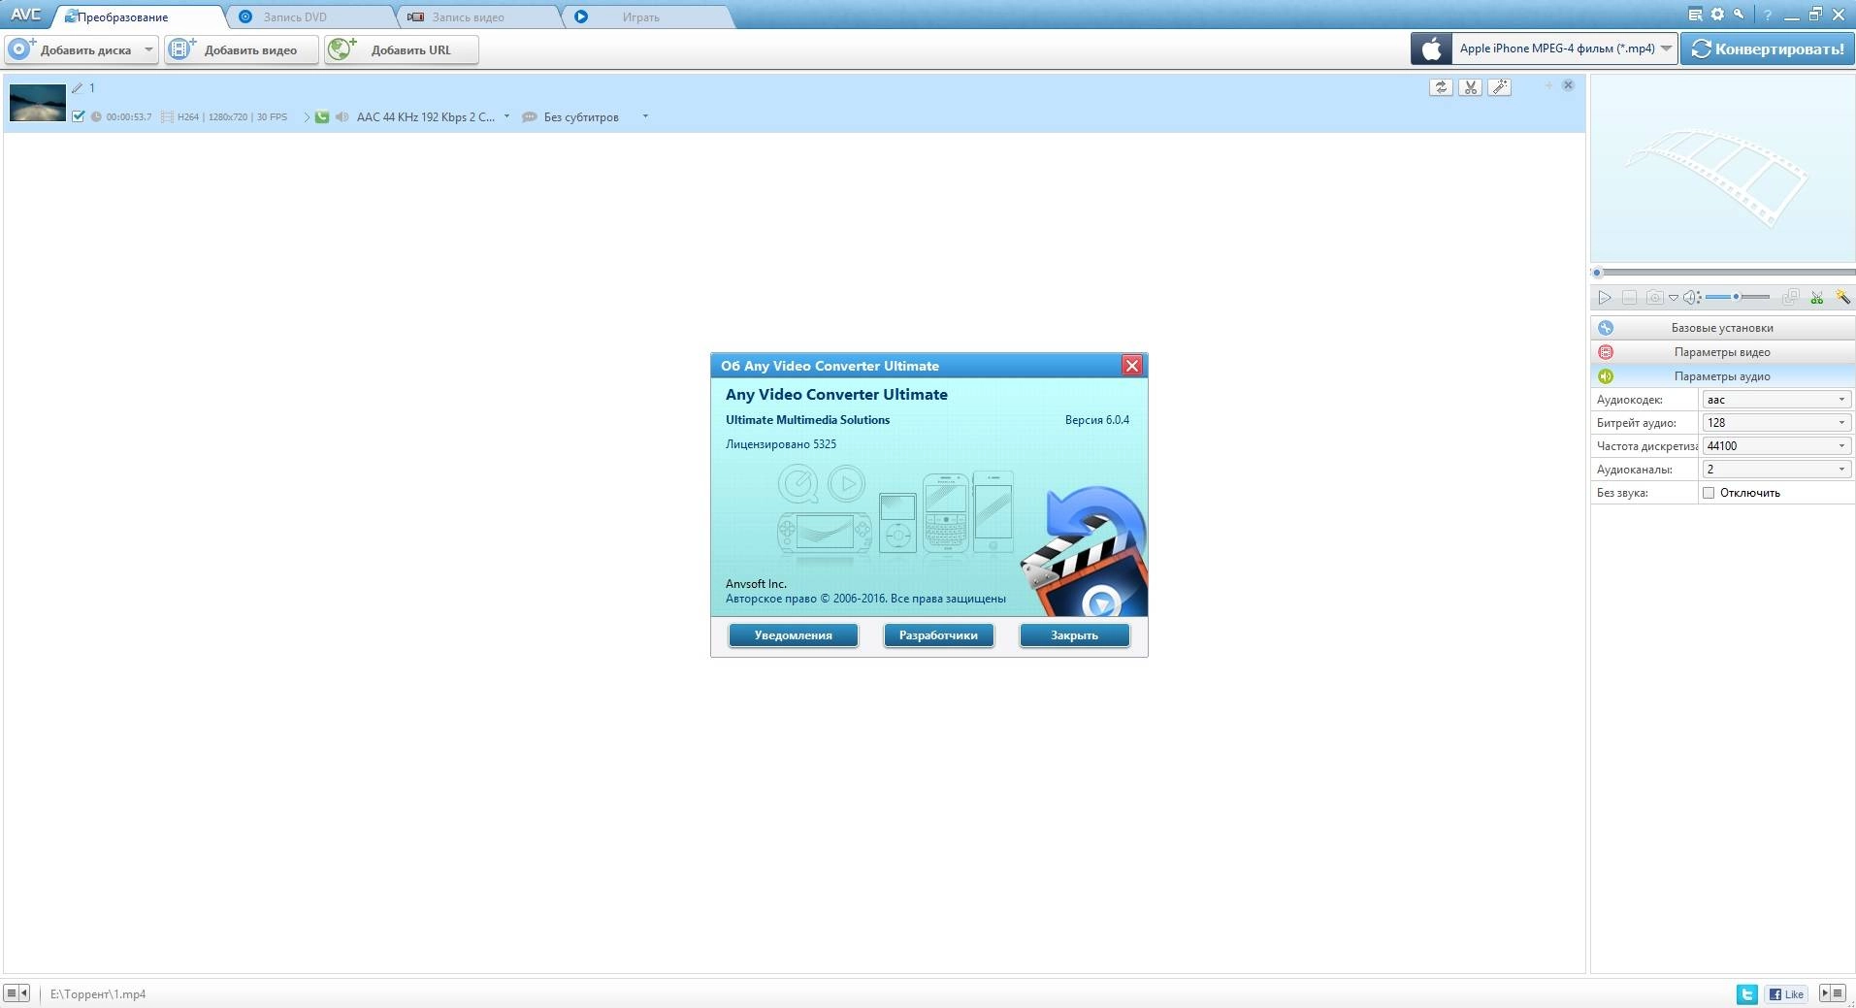Open settings via the gear icon
1856x1008 pixels.
pos(1717,15)
